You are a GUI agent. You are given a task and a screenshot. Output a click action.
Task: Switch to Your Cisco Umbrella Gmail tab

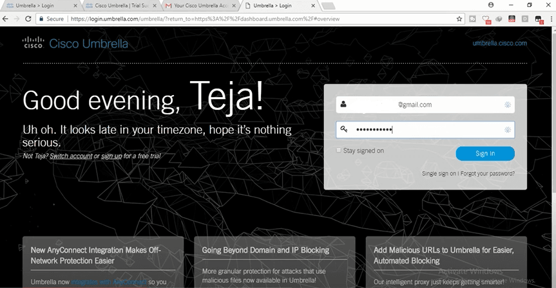[x=200, y=5]
